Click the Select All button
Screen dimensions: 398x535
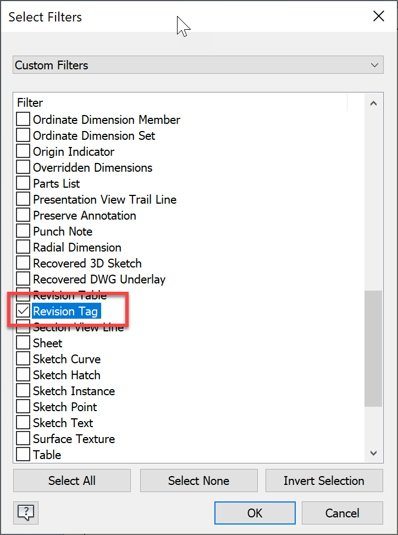point(71,480)
